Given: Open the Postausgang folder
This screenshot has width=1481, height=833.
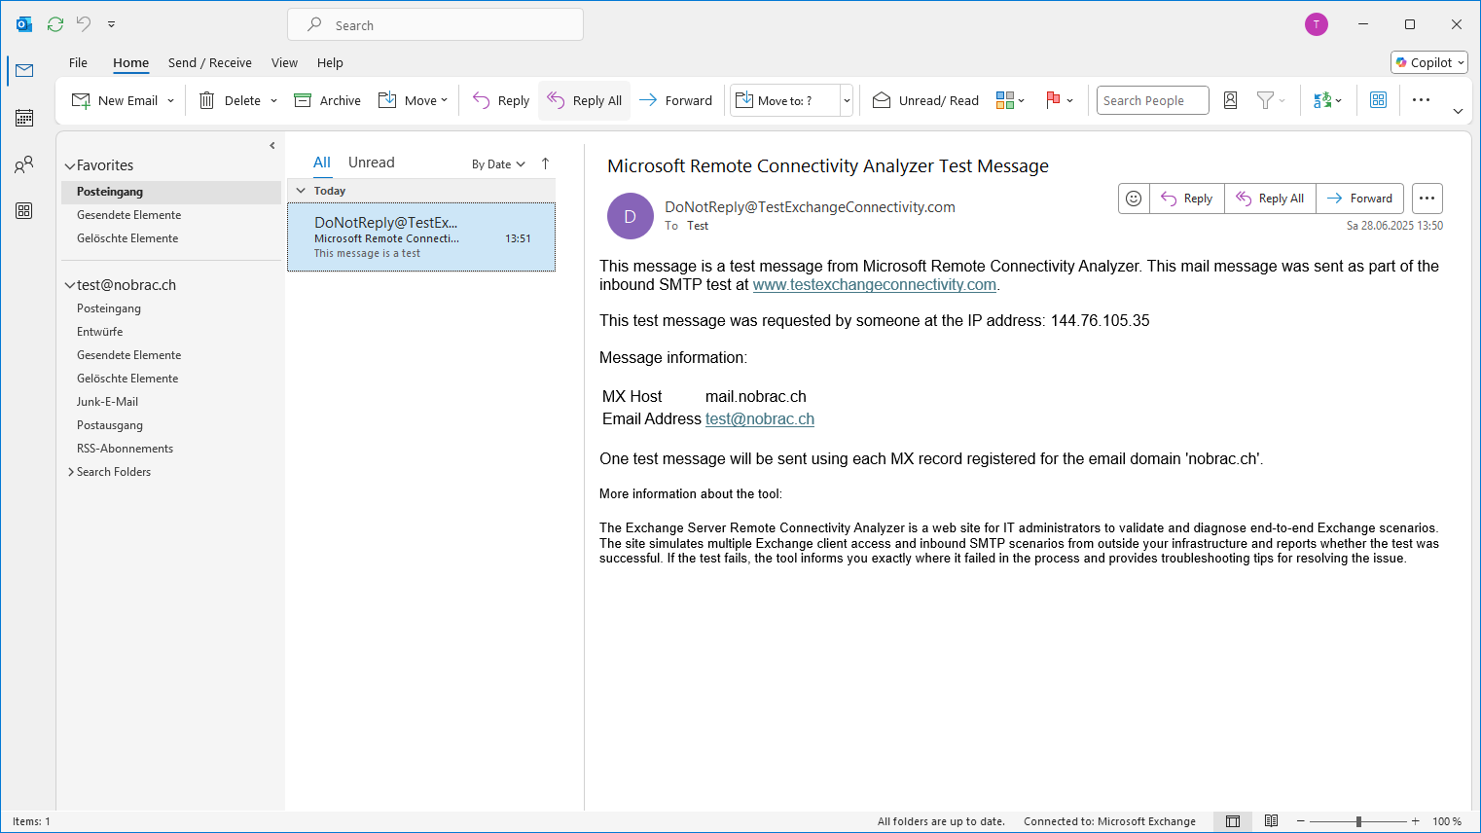Looking at the screenshot, I should click(171, 425).
